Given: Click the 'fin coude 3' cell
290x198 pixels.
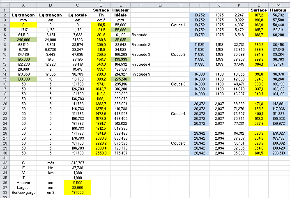Looking at the screenshot, I should [x=140, y=54].
